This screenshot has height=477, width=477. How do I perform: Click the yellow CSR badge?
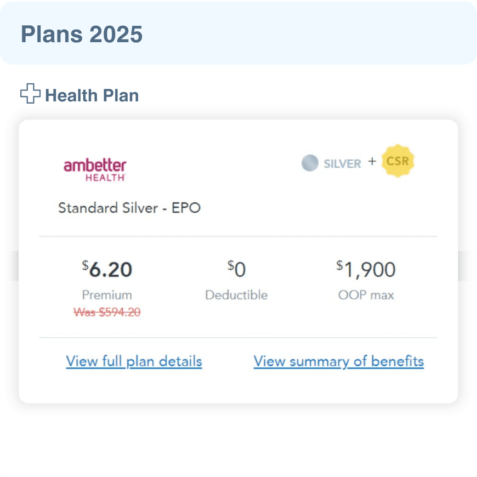pos(397,161)
